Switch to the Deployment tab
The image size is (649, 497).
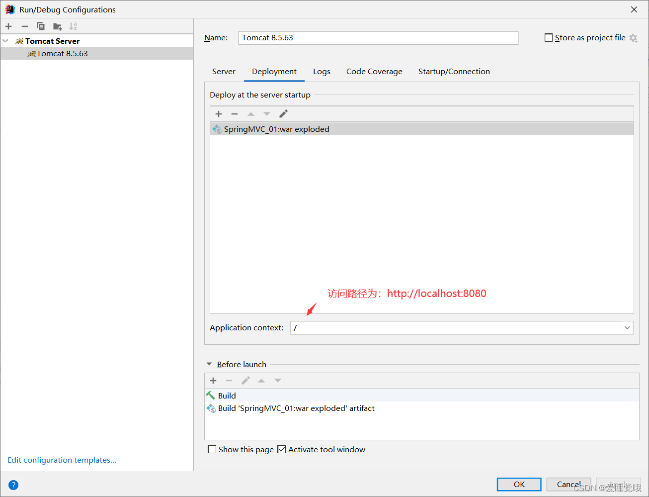[x=274, y=72]
